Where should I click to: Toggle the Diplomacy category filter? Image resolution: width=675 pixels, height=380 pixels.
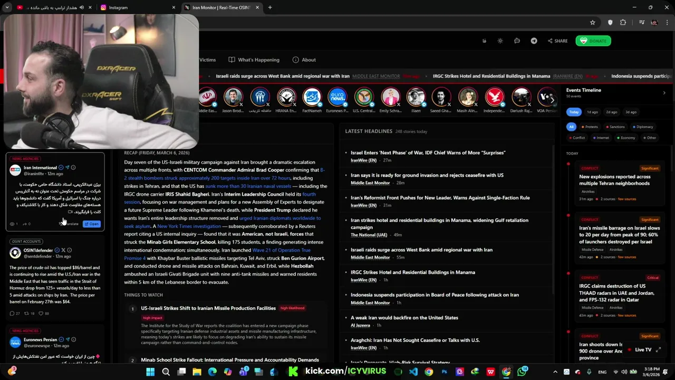click(642, 127)
